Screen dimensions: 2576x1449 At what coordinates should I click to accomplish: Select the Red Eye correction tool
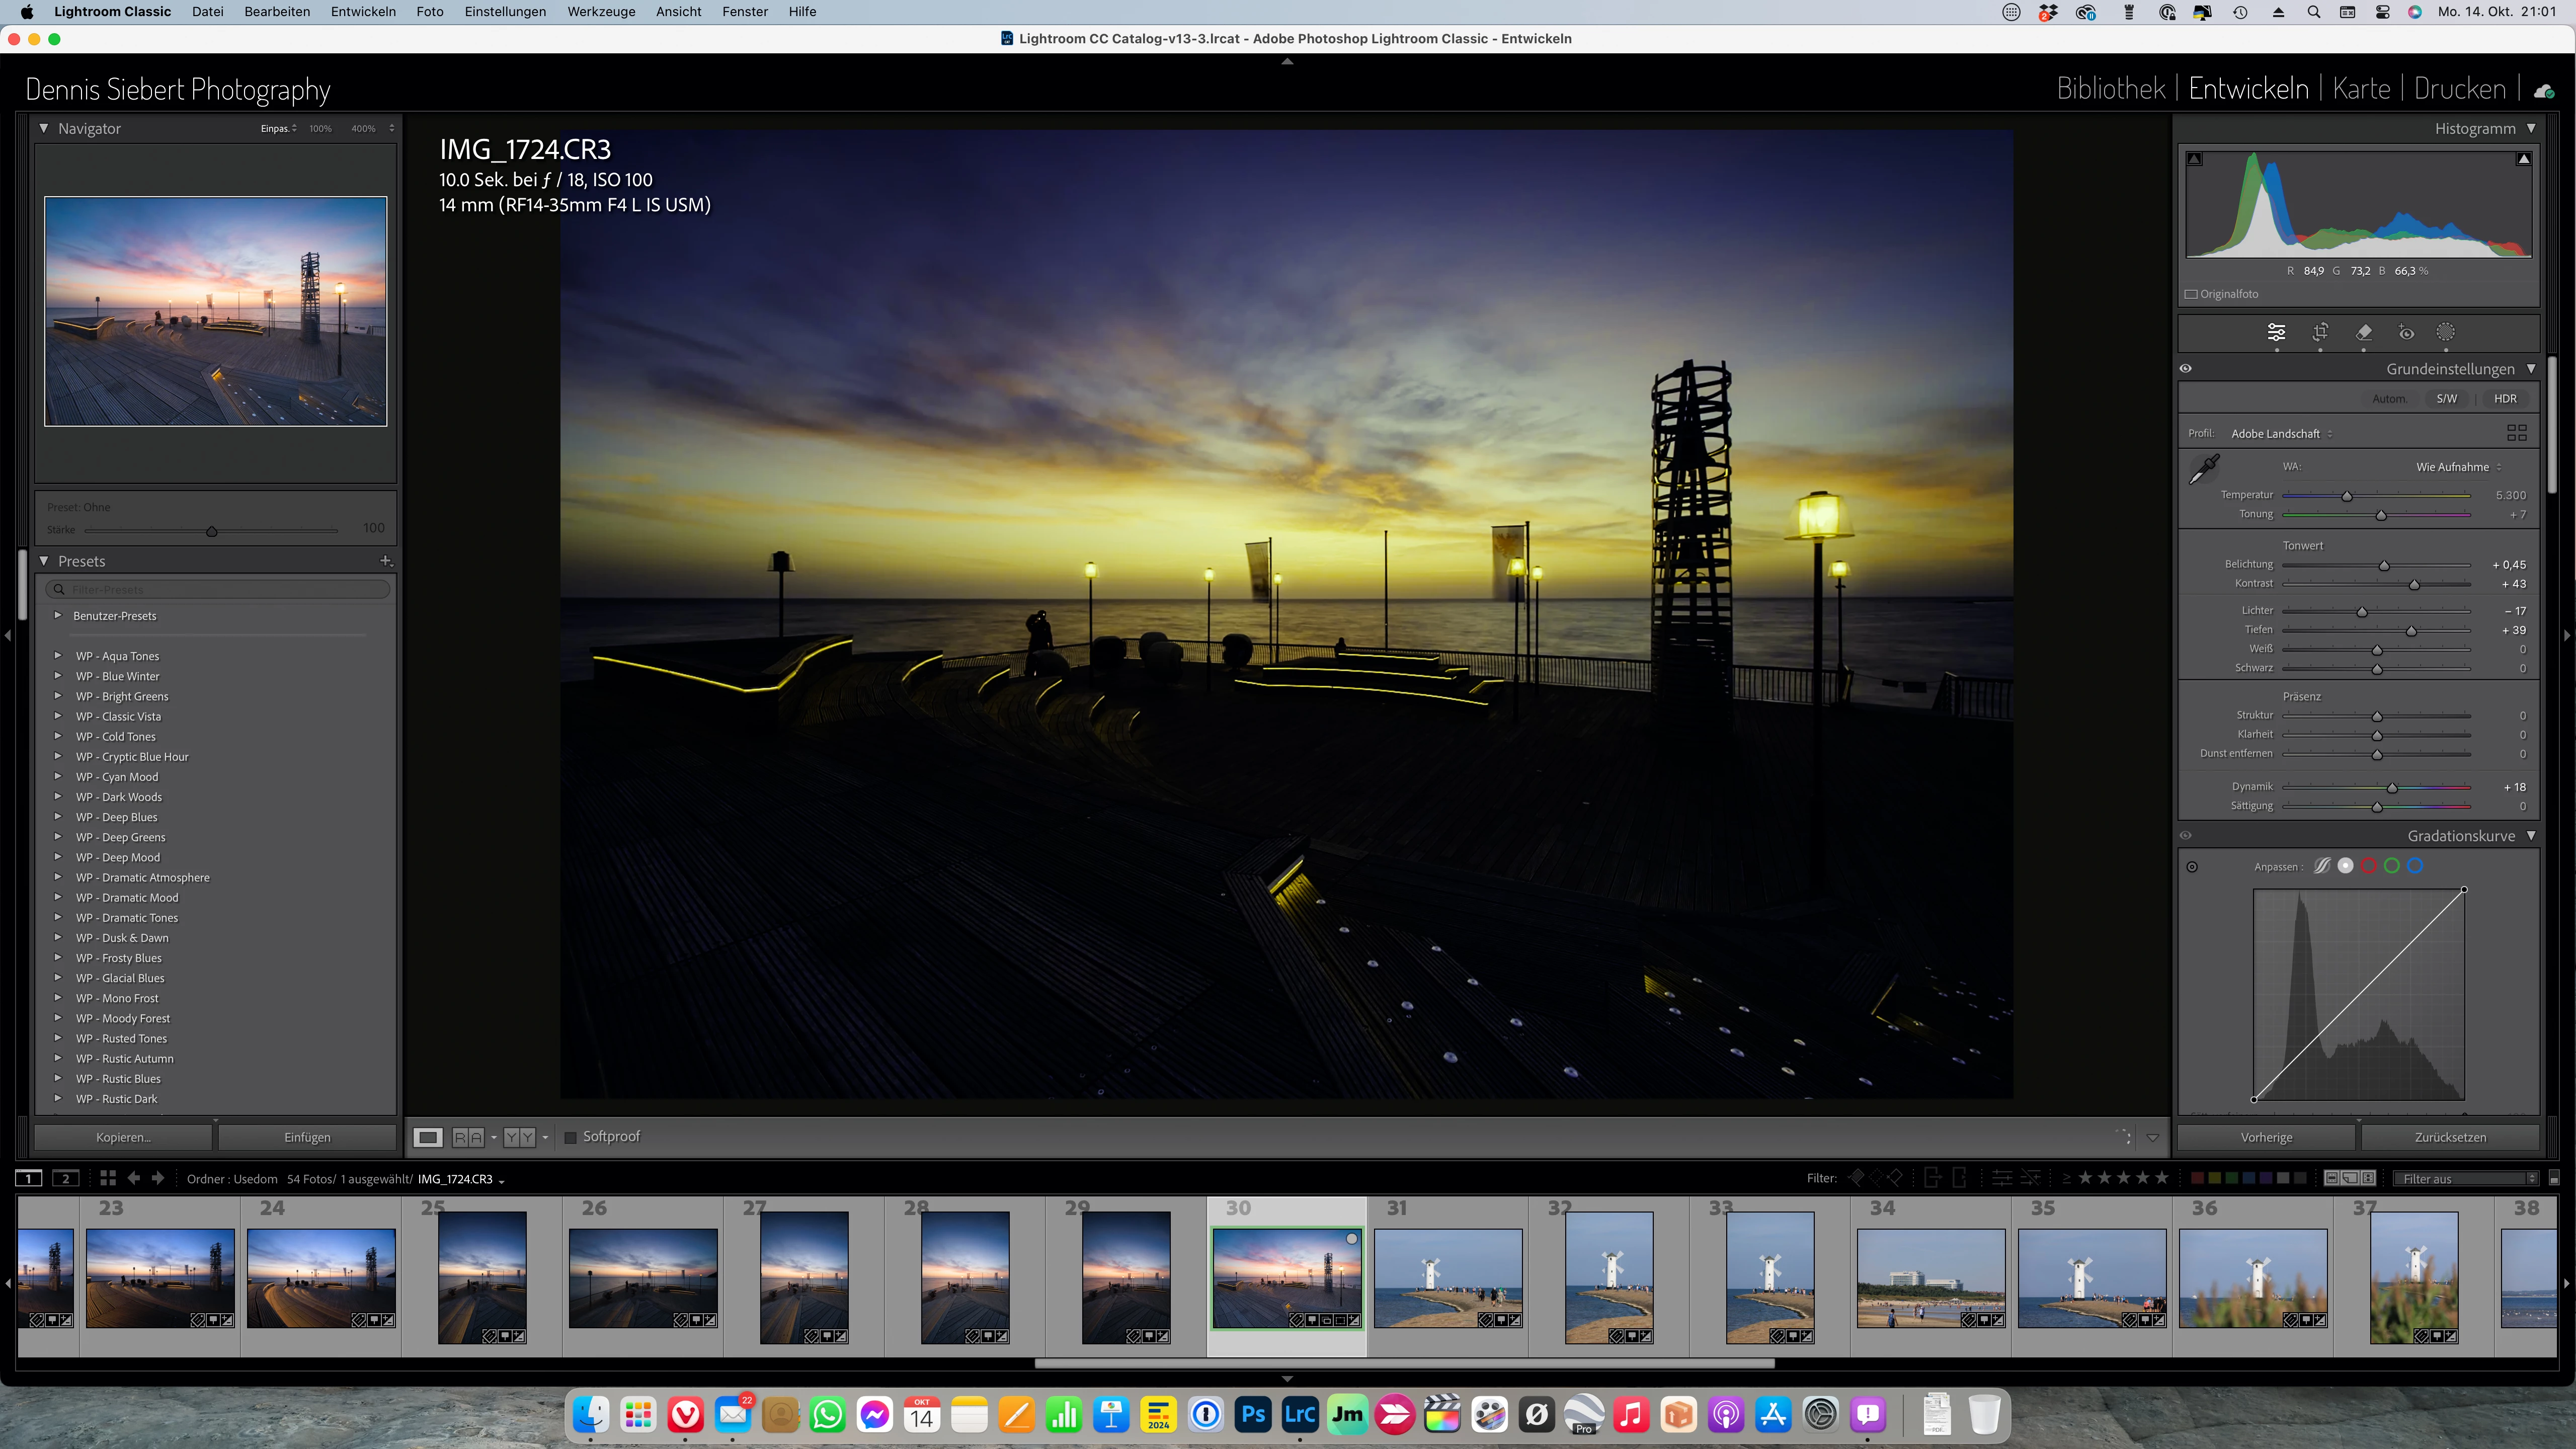2406,332
